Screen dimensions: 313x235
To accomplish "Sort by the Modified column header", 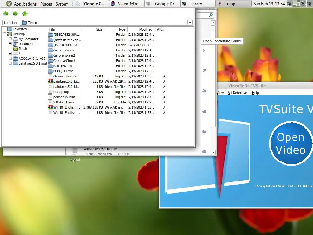I will pyautogui.click(x=141, y=29).
